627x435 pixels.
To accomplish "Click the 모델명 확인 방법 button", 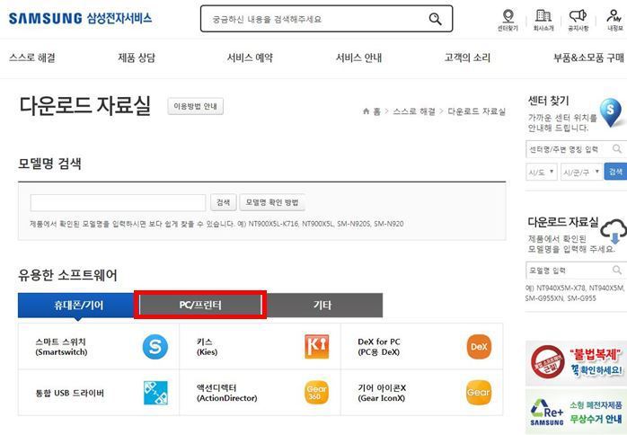I will pyautogui.click(x=272, y=202).
